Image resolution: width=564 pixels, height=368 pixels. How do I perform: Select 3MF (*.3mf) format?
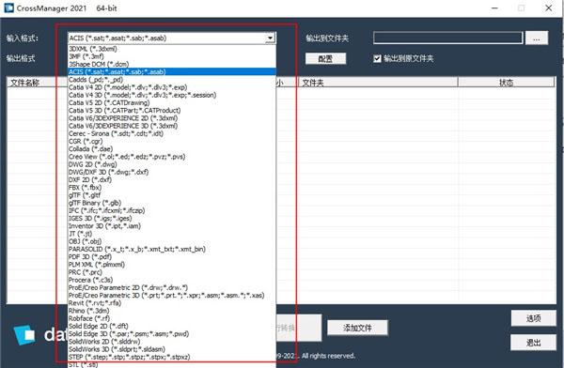coord(172,56)
